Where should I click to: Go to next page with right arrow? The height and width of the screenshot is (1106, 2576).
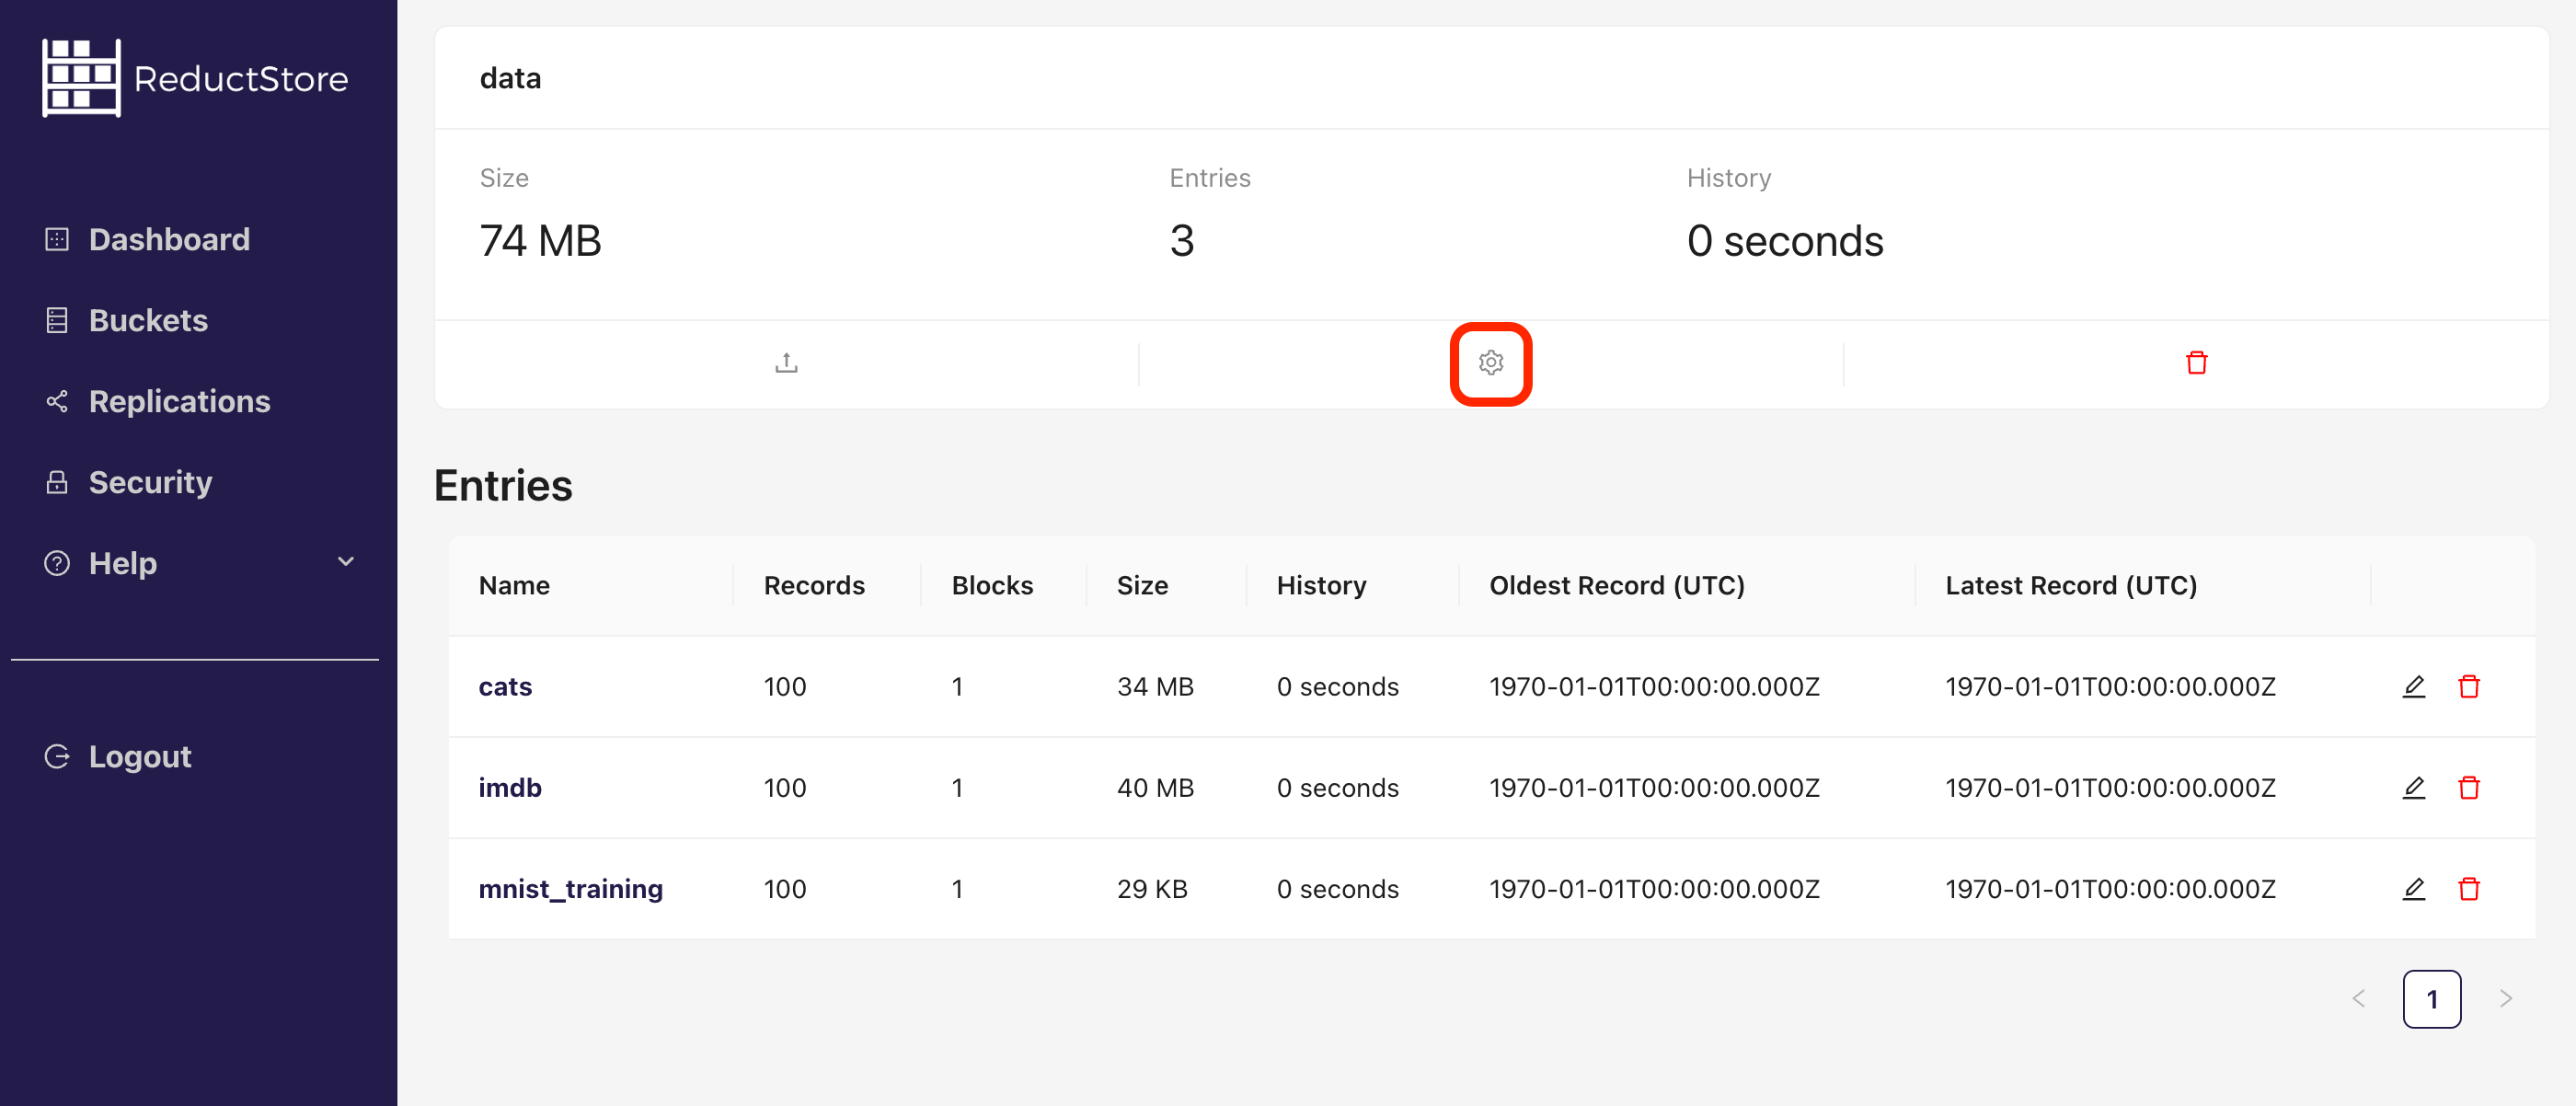[2505, 998]
